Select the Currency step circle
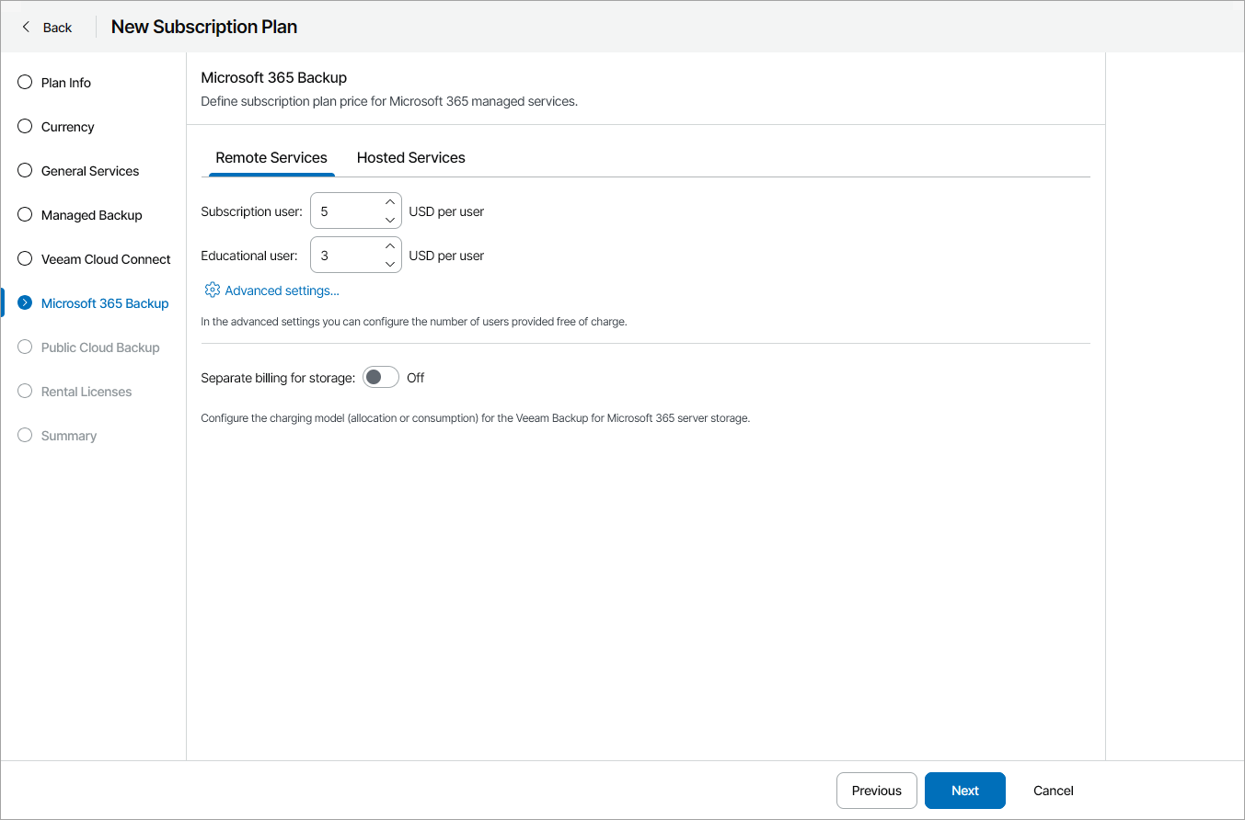1245x820 pixels. (24, 126)
